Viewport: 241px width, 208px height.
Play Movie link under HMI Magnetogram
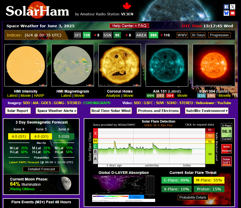point(80,95)
